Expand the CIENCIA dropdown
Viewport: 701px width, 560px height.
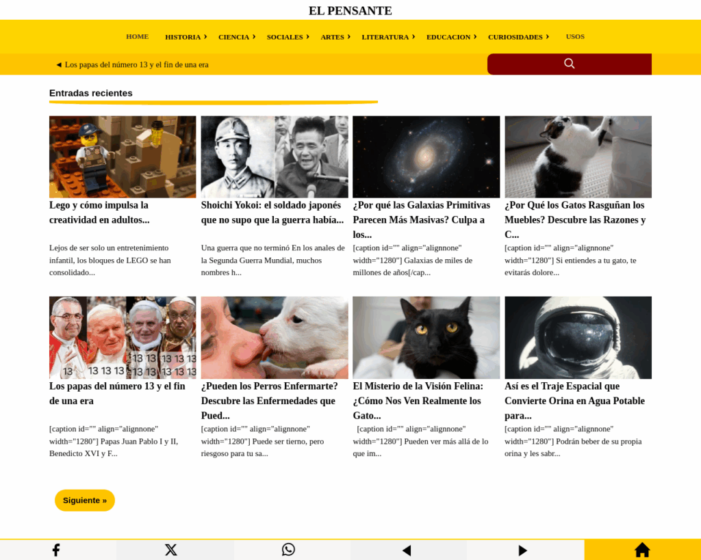pyautogui.click(x=236, y=37)
